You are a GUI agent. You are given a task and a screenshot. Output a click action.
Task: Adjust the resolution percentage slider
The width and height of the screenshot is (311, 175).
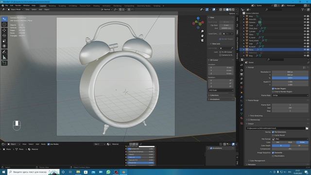coord(290,78)
